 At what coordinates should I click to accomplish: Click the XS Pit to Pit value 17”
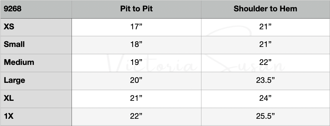coord(136,27)
